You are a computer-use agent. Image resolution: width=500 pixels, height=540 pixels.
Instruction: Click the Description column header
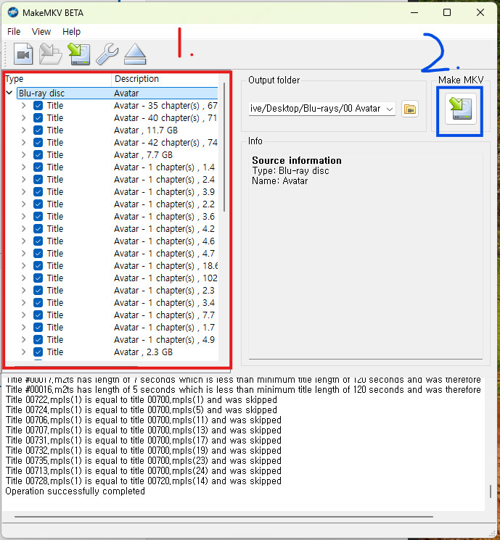[x=165, y=79]
